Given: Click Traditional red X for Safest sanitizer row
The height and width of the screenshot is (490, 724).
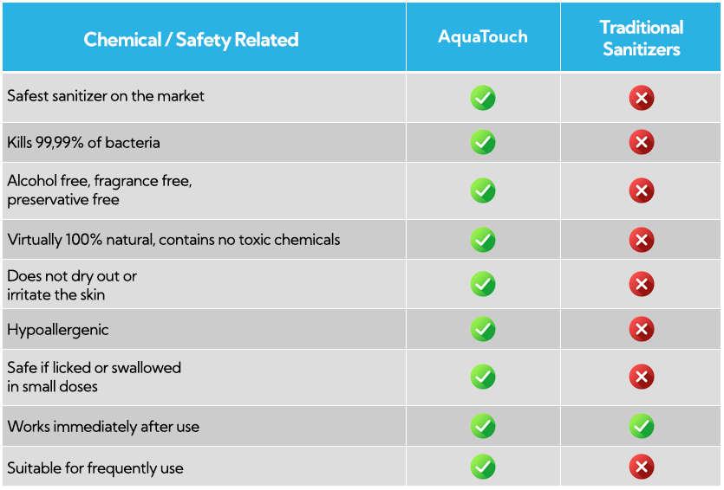Looking at the screenshot, I should click(x=642, y=98).
